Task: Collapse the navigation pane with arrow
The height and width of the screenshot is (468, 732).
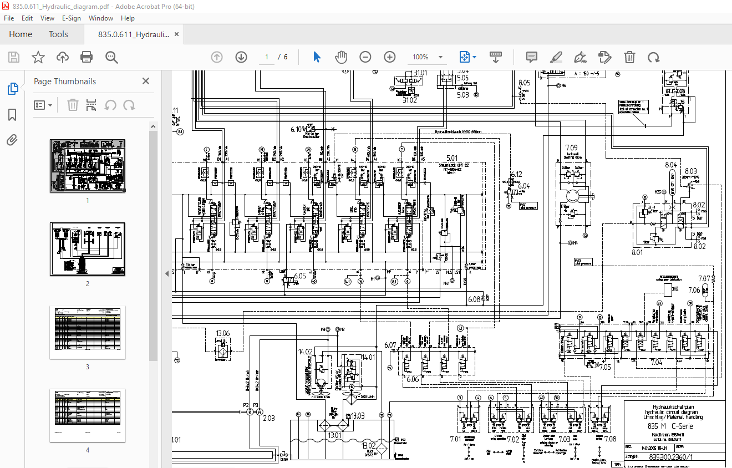Action: click(x=167, y=273)
